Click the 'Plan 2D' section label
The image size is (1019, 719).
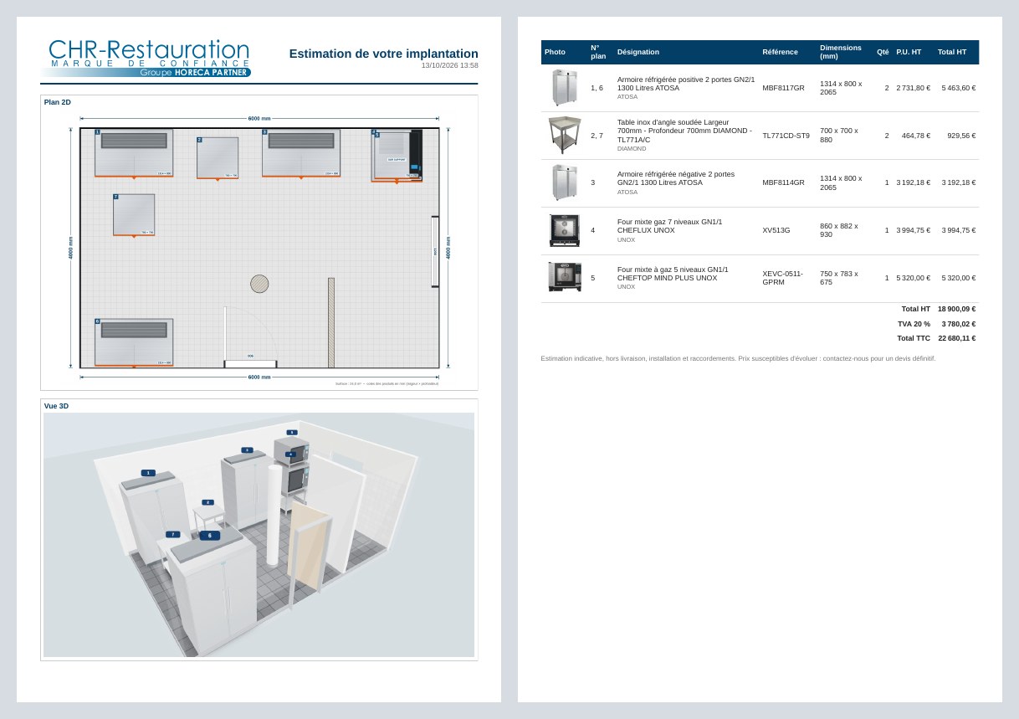pos(58,102)
